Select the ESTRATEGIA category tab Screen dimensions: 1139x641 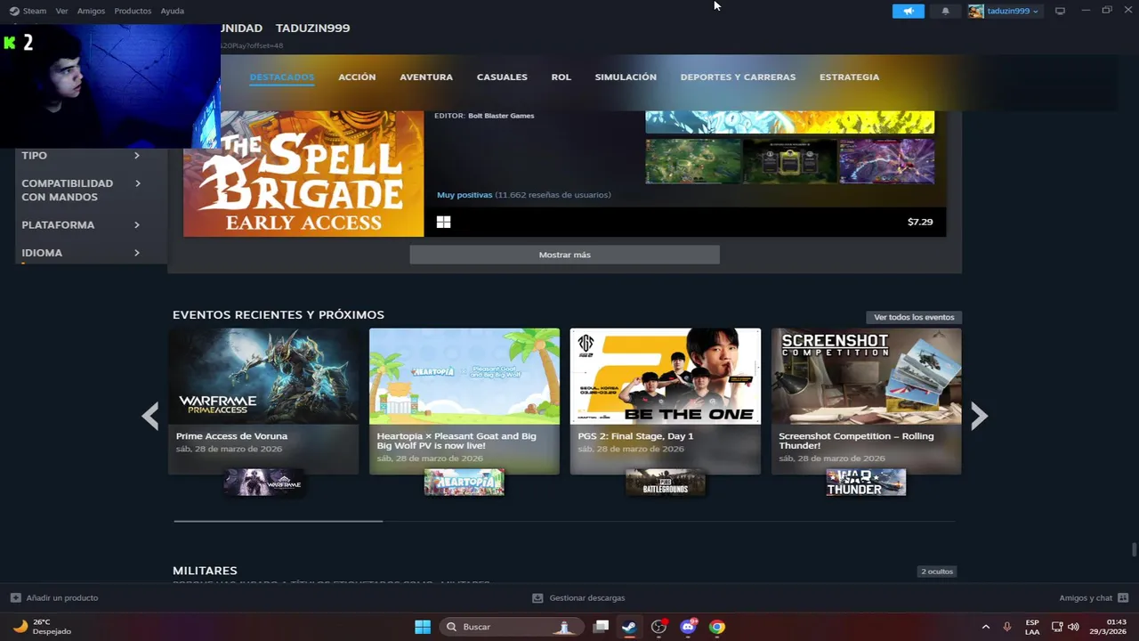849,77
